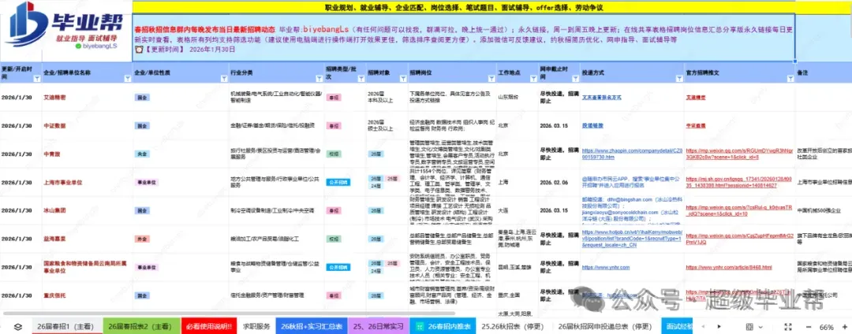This screenshot has width=852, height=334.
Task: Select company name cell 冰山集团
Action: point(88,210)
